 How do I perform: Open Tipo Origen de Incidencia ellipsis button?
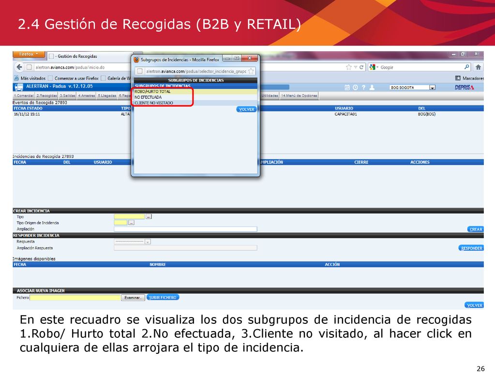click(131, 223)
